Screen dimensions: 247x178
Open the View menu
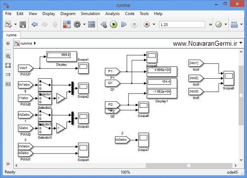[x=33, y=14]
